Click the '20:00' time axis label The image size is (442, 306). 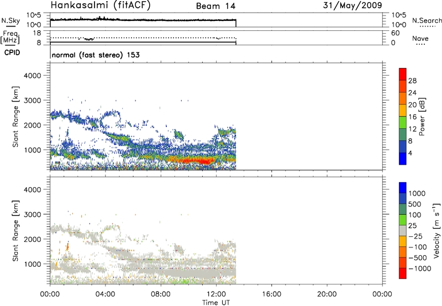(327, 294)
